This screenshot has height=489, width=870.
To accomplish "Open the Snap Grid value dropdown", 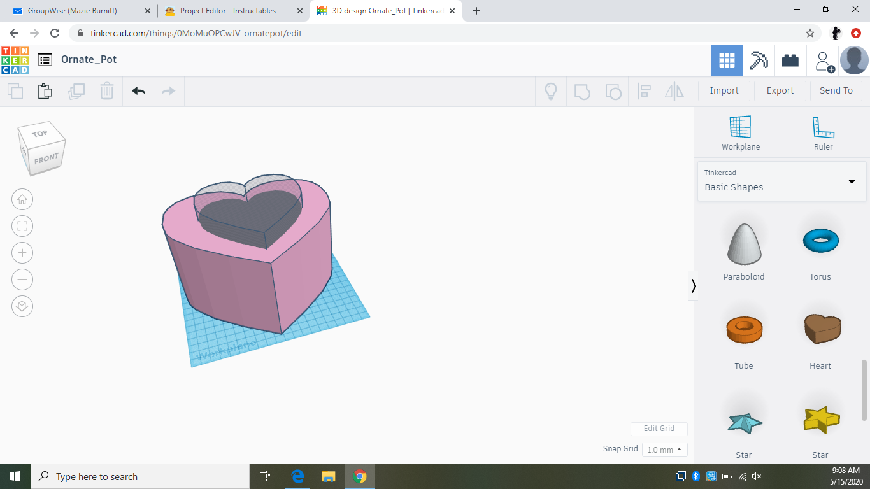I will [664, 449].
